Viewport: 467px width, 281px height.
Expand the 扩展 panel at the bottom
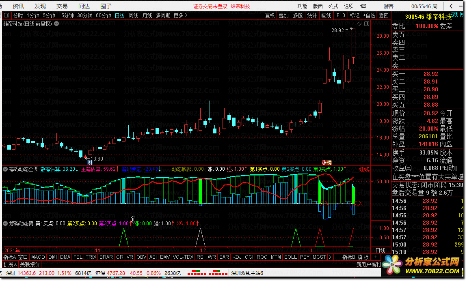10,264
